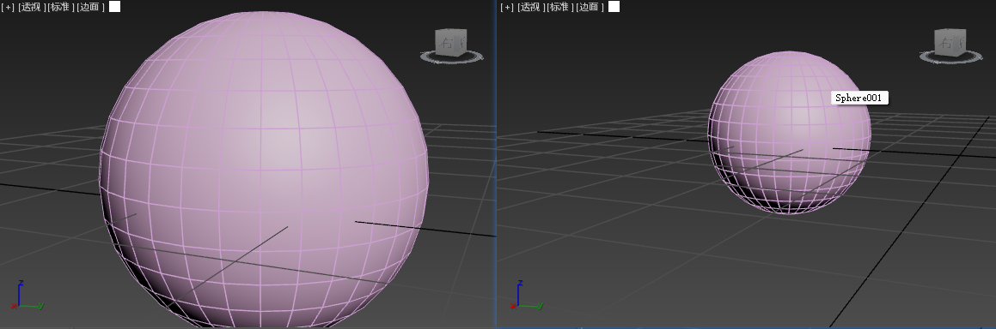Open the 透视 view menu in left viewport

pos(31,7)
